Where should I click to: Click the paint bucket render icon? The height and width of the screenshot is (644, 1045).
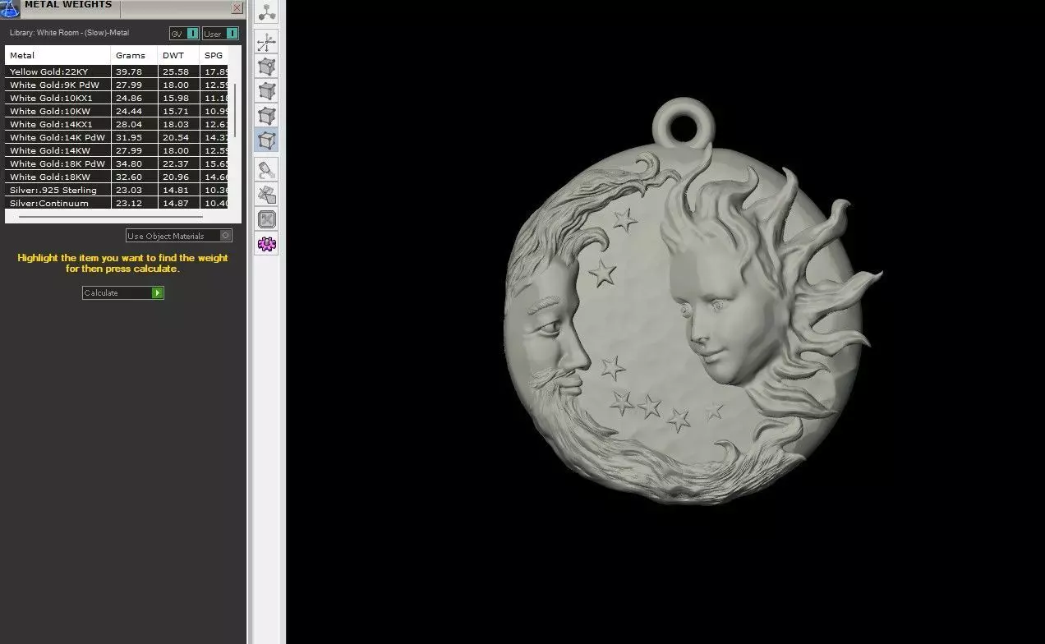click(267, 170)
